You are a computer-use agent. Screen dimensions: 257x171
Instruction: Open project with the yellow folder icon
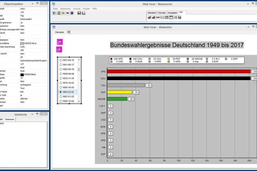(63, 13)
